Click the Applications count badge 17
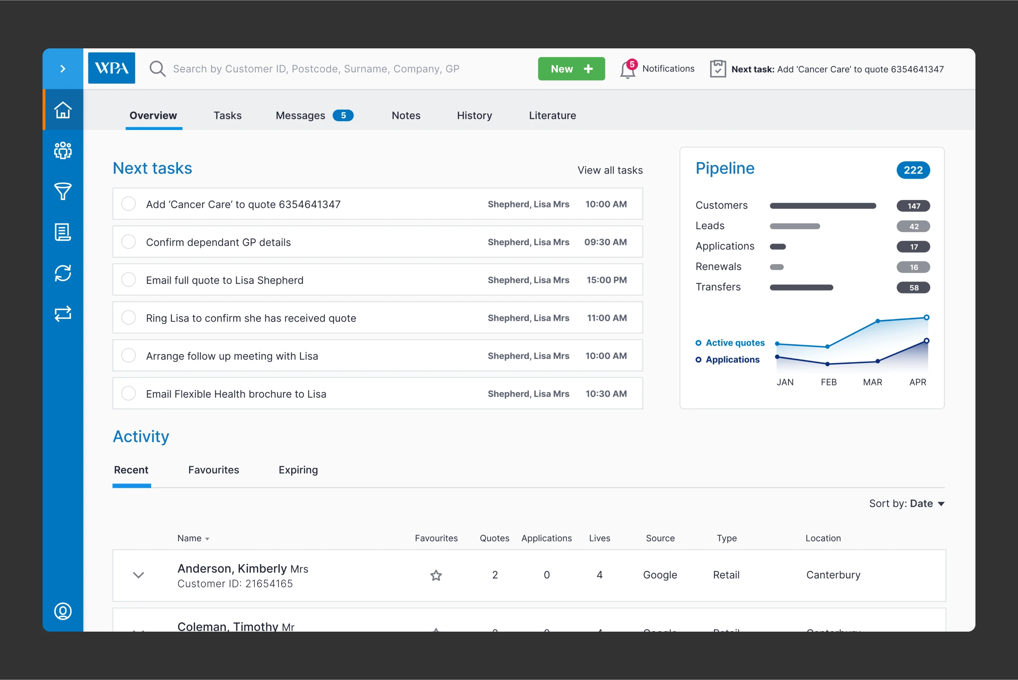1018x680 pixels. [x=913, y=246]
